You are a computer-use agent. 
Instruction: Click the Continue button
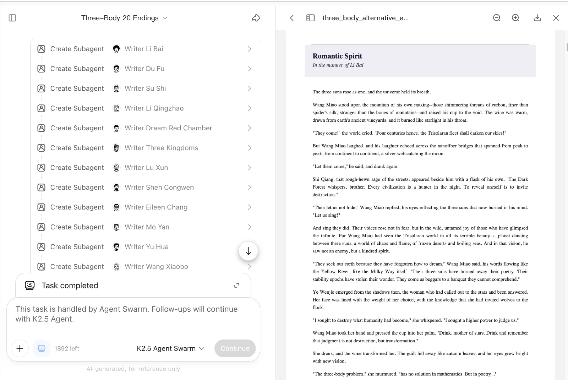coord(235,348)
